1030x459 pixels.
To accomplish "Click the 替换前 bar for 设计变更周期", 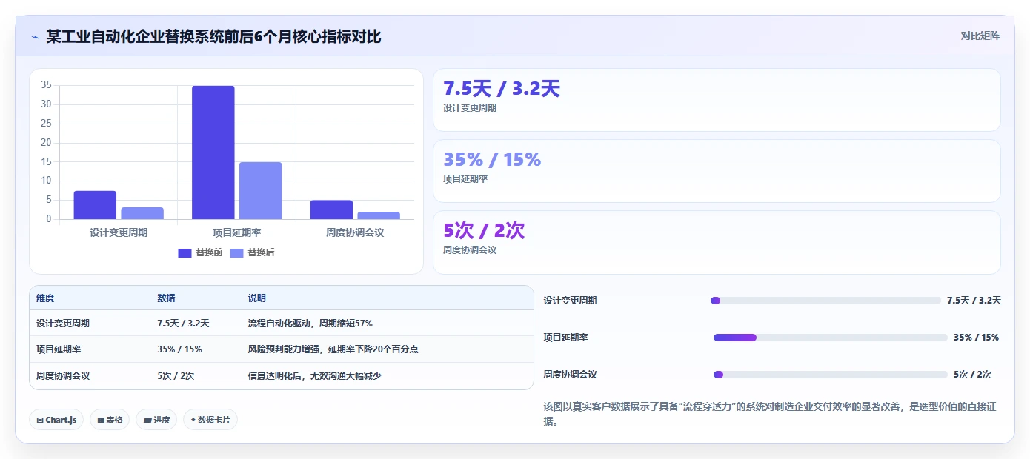I will click(95, 205).
